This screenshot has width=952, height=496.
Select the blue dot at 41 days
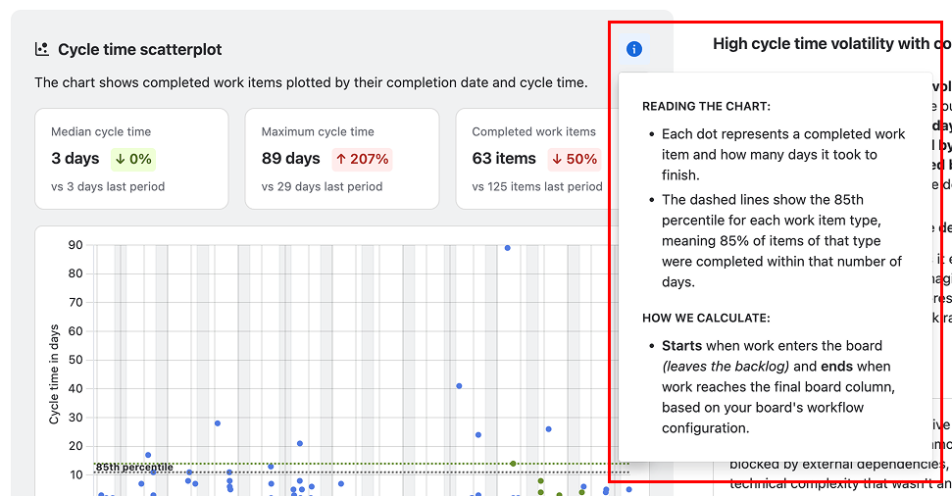coord(459,386)
